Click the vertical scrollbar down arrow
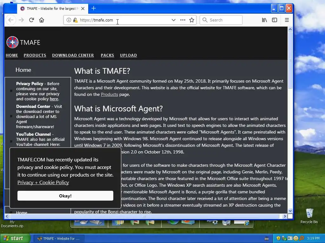Screen dimensions: 325x243 click(290, 211)
